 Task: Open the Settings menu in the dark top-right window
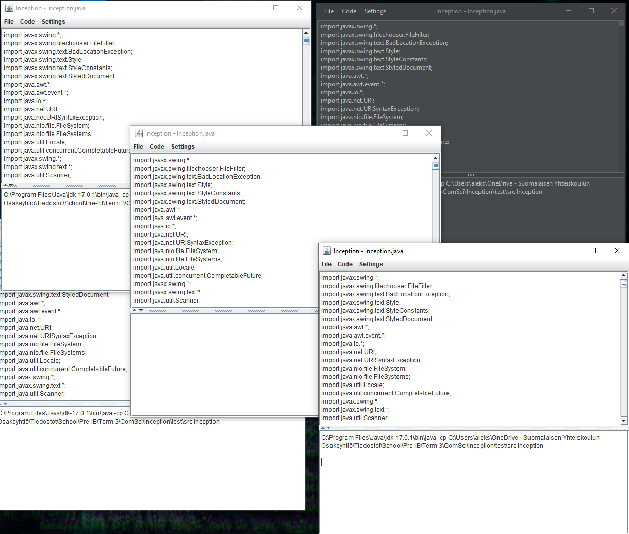coord(375,11)
